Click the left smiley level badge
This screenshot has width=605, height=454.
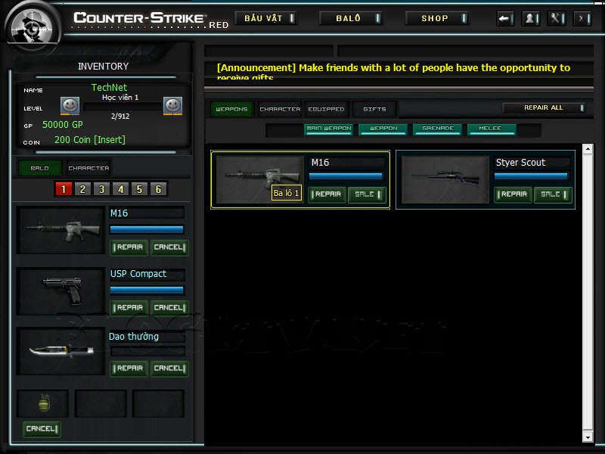pos(70,106)
